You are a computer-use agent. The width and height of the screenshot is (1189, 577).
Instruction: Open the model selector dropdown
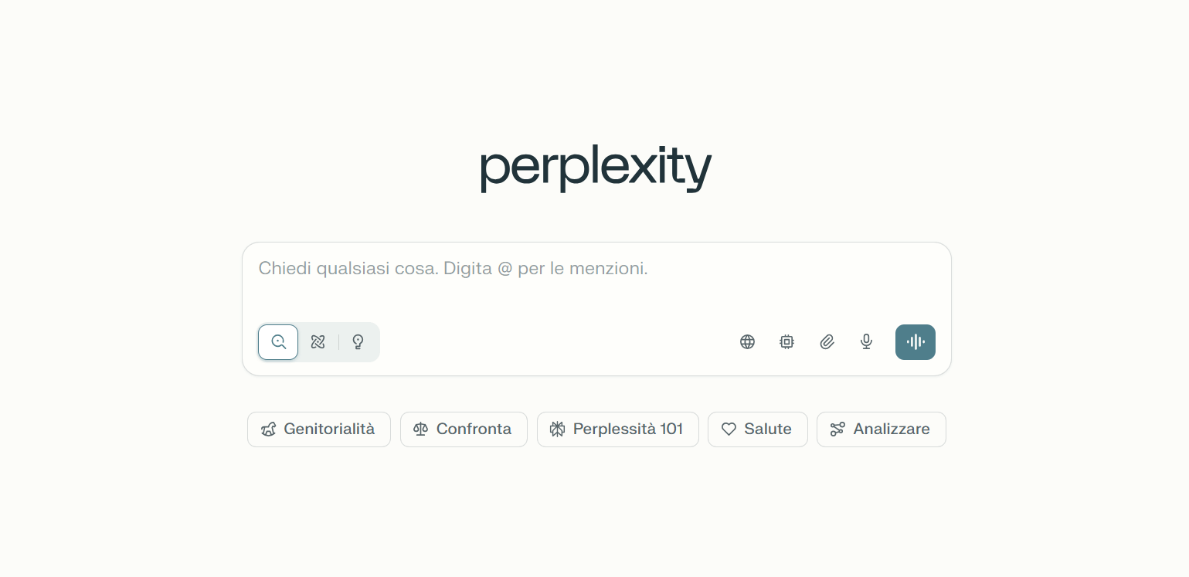point(786,341)
